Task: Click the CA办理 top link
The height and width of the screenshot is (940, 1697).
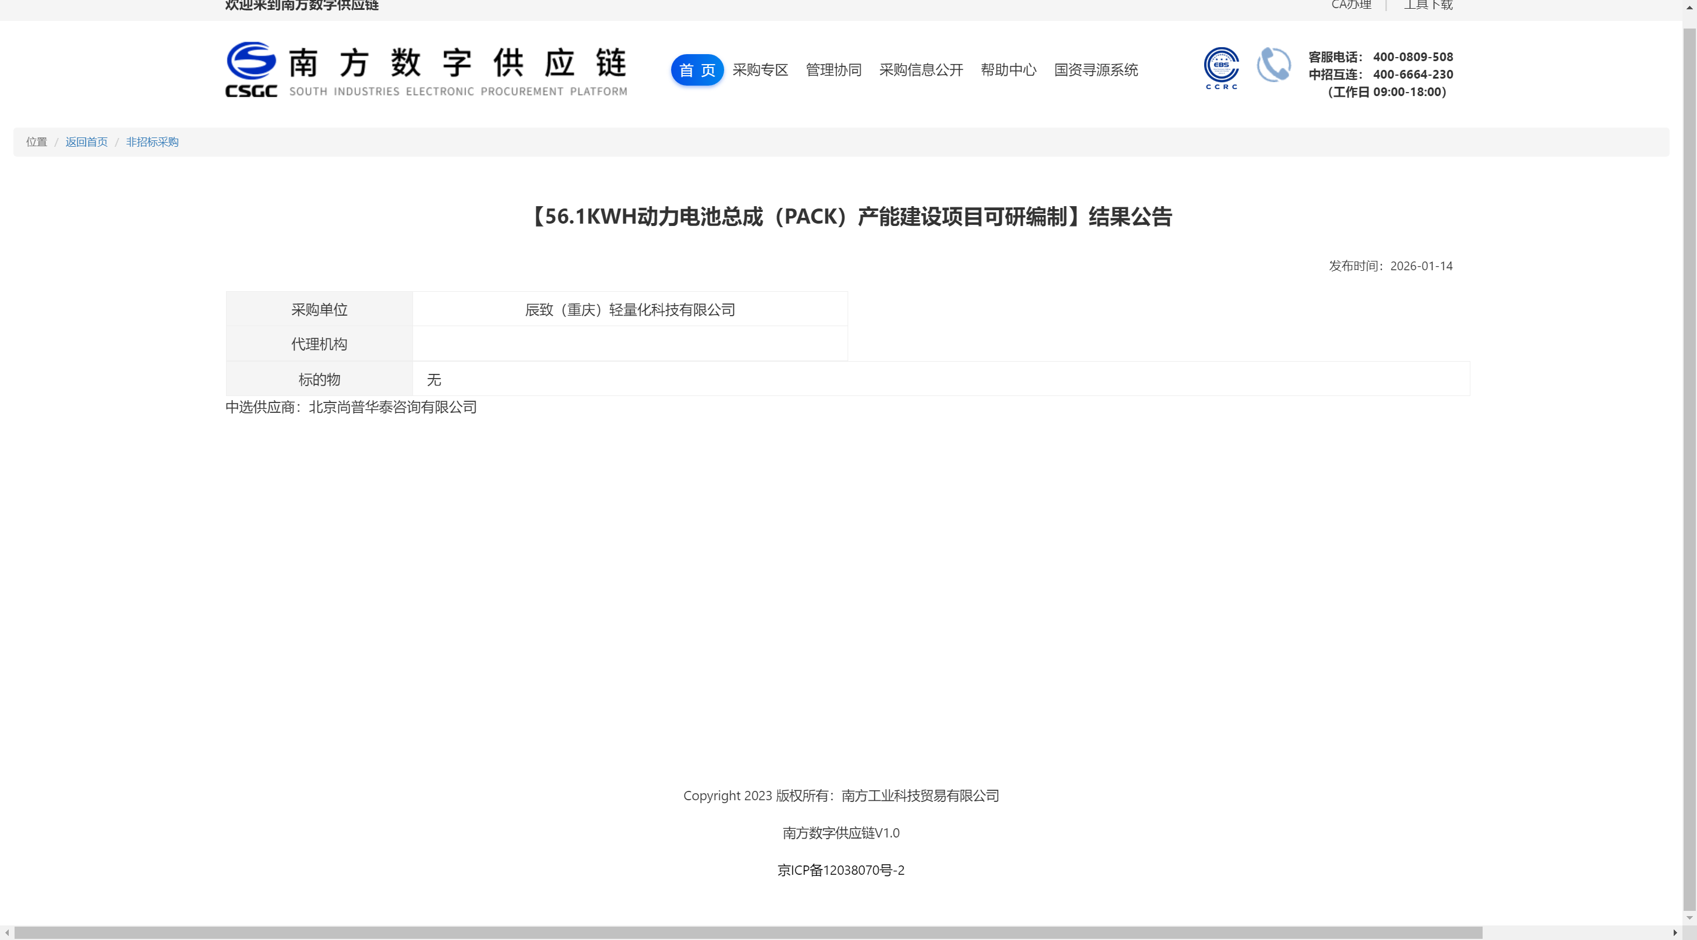Action: 1350,5
